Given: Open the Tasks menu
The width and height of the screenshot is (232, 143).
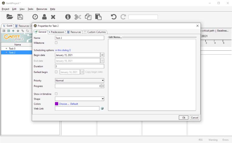Looking at the screenshot, I should click(x=30, y=9).
